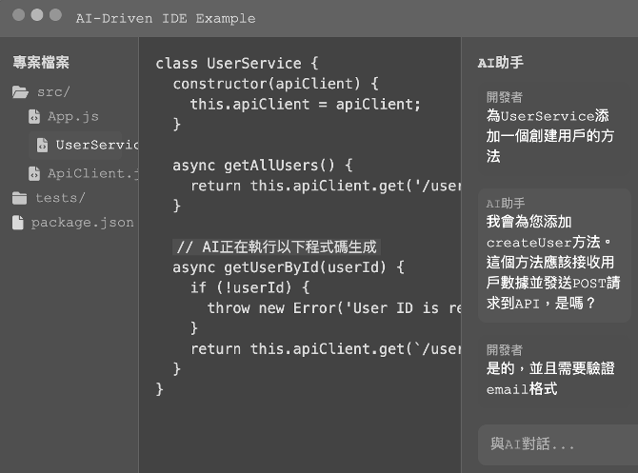Select the UserService file entry
The width and height of the screenshot is (638, 473).
(84, 145)
